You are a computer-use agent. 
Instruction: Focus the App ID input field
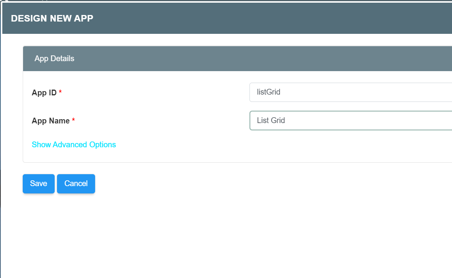click(x=350, y=92)
